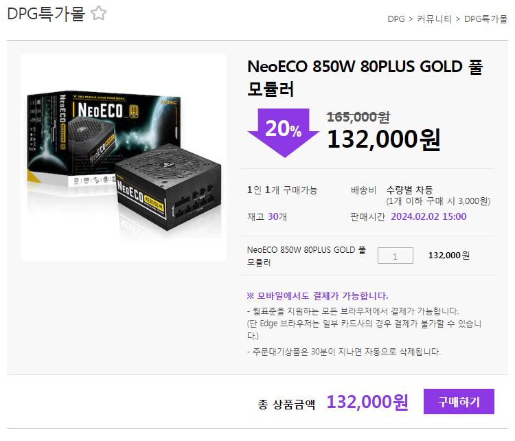Click the 1인 1개 구매가능 purchase limit text
Viewport: 515px width, 441px height.
coord(282,190)
